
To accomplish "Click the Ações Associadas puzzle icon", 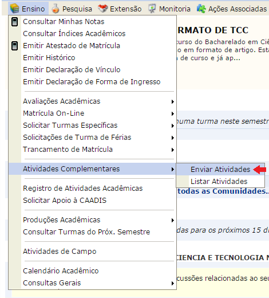I will click(x=201, y=9).
